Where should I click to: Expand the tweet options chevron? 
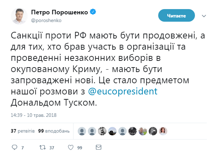204,16
